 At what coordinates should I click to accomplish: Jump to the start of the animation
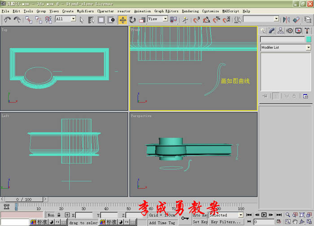coord(249,215)
